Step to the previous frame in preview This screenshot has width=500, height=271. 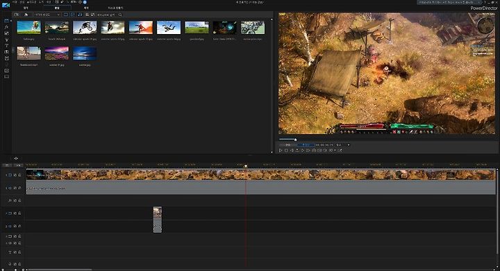point(292,150)
